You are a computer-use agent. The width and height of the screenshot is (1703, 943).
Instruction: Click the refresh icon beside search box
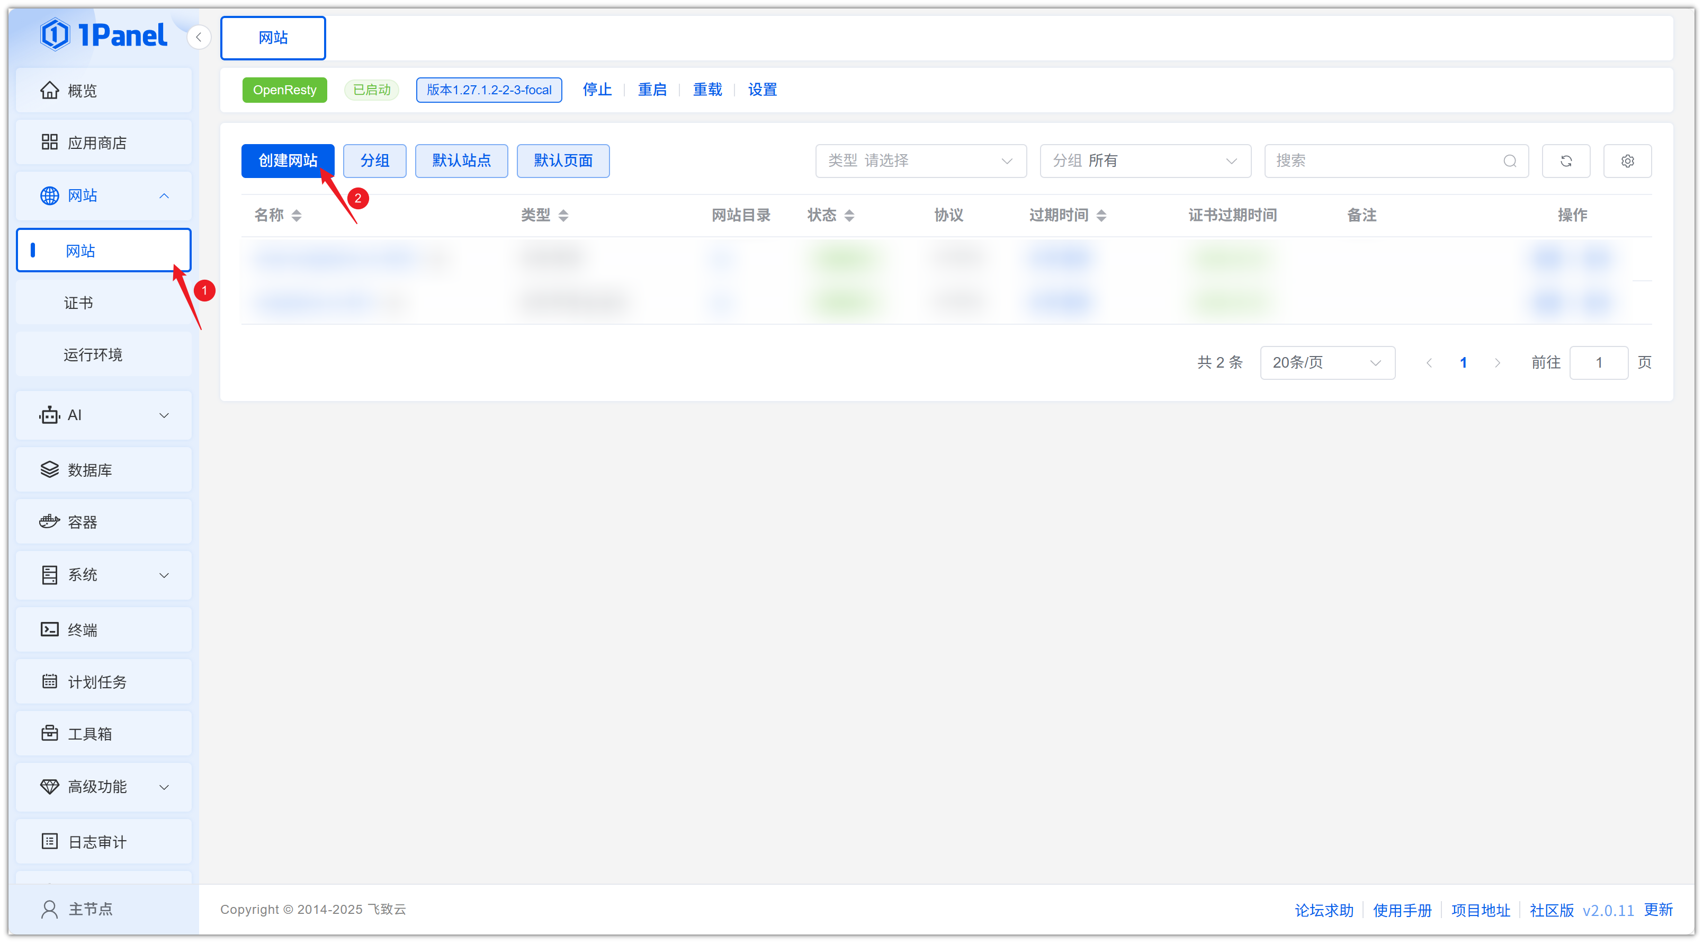[1565, 161]
